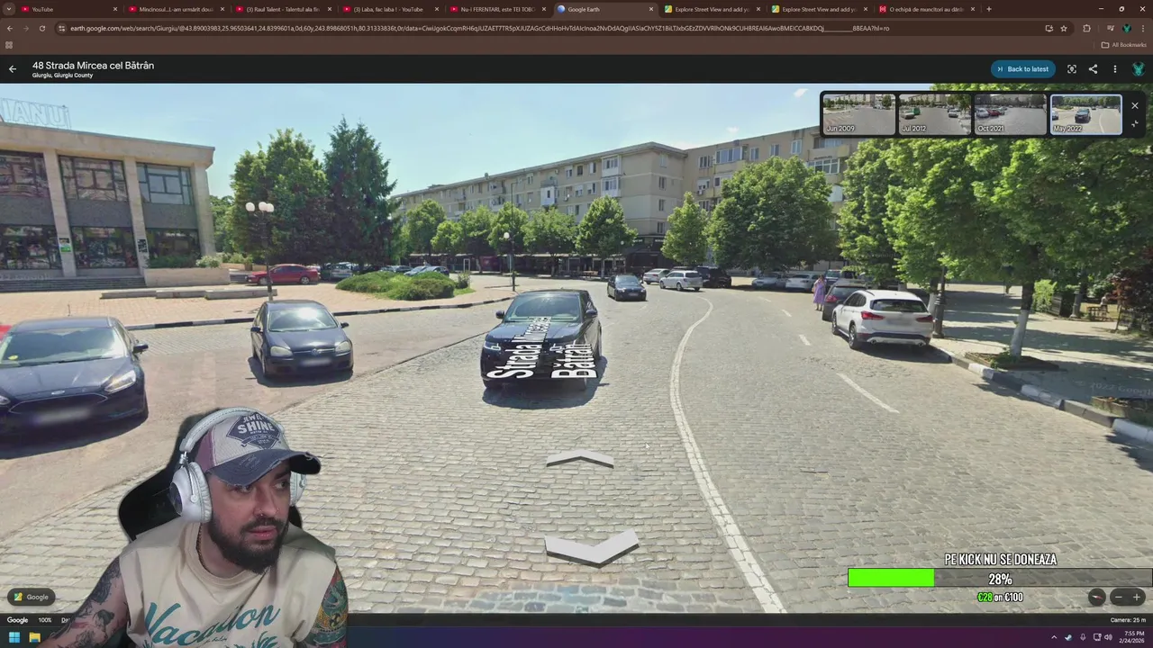
Task: Open the browser extensions puzzle icon
Action: (x=1086, y=28)
